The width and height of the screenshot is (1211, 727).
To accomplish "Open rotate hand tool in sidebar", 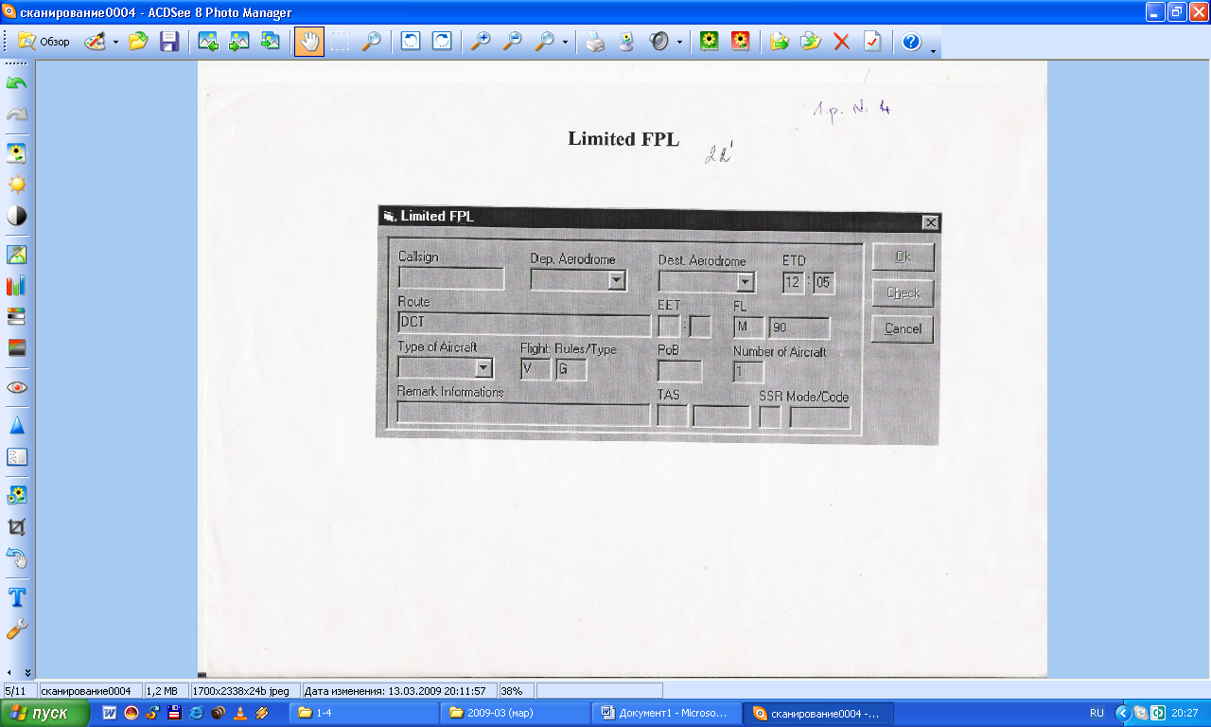I will [x=17, y=559].
